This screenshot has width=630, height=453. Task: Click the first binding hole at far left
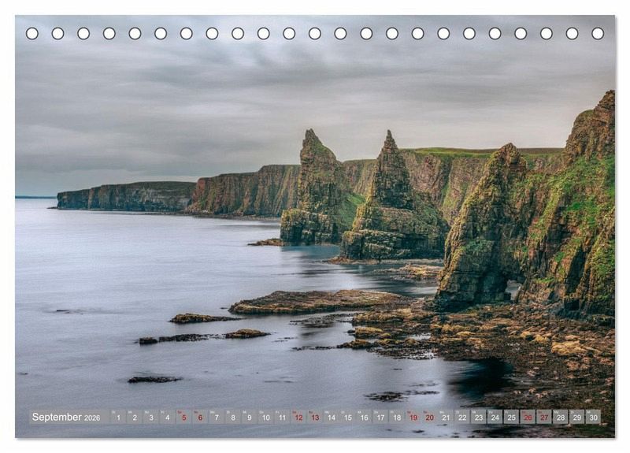coord(32,33)
